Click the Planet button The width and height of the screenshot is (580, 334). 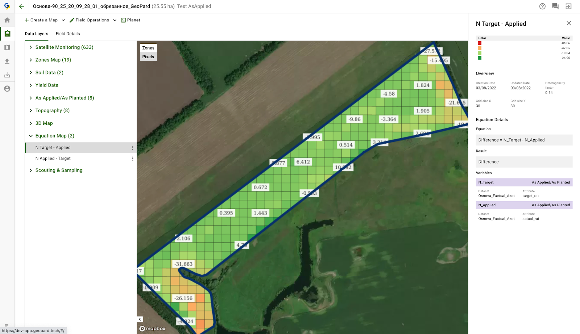[x=130, y=20]
